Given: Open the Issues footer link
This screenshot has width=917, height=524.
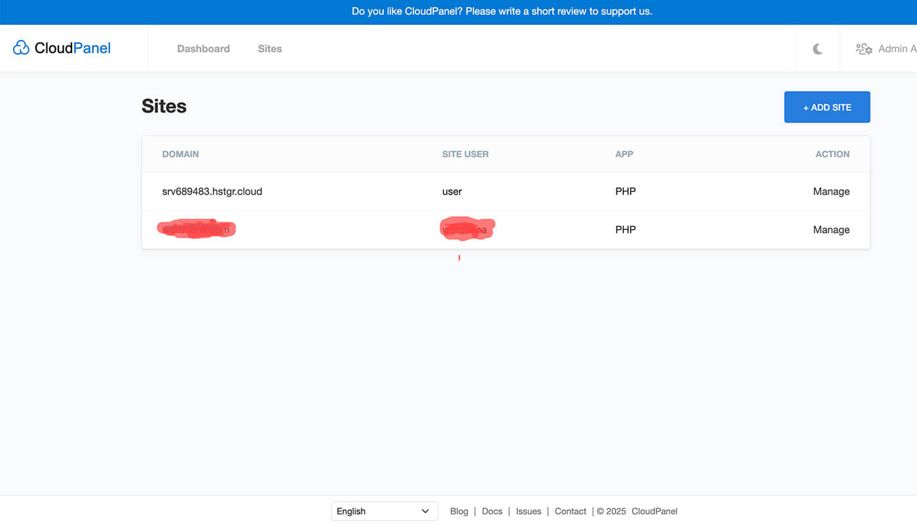Looking at the screenshot, I should point(529,511).
